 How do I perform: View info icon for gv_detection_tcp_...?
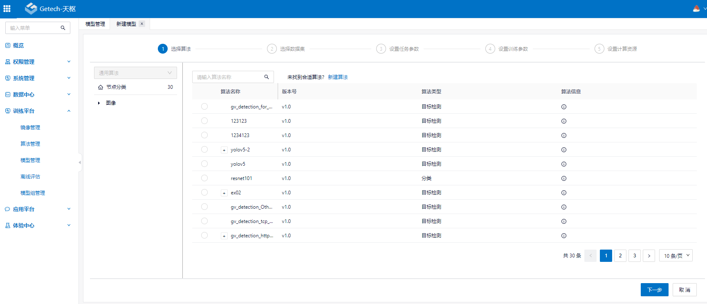pos(564,221)
